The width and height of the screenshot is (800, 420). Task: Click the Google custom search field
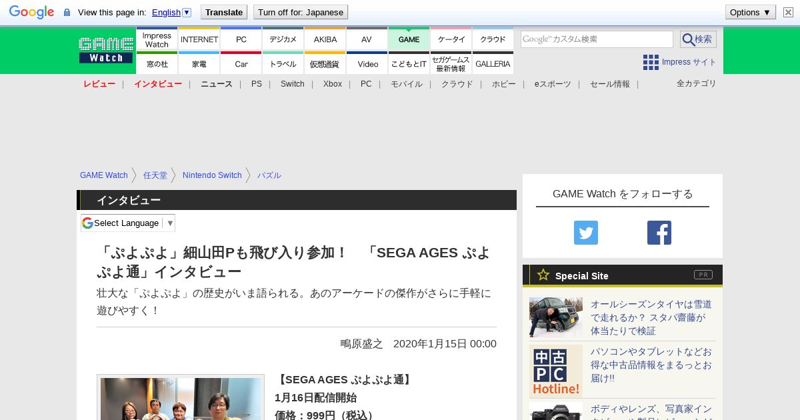pyautogui.click(x=597, y=39)
